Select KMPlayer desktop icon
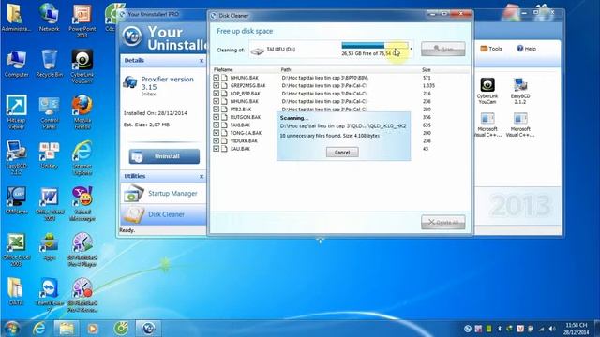 pos(16,201)
